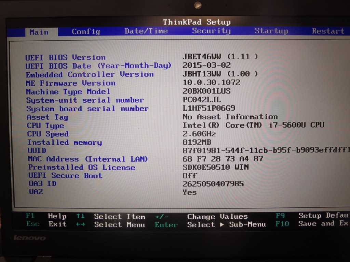Click No Asset Information value
Image resolution: width=350 pixels, height=262 pixels.
coord(230,117)
